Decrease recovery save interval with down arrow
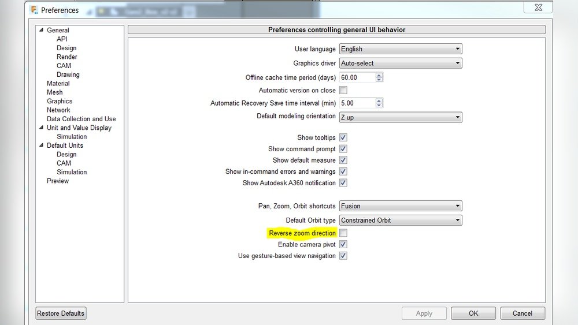Viewport: 578px width, 325px height. click(x=379, y=105)
